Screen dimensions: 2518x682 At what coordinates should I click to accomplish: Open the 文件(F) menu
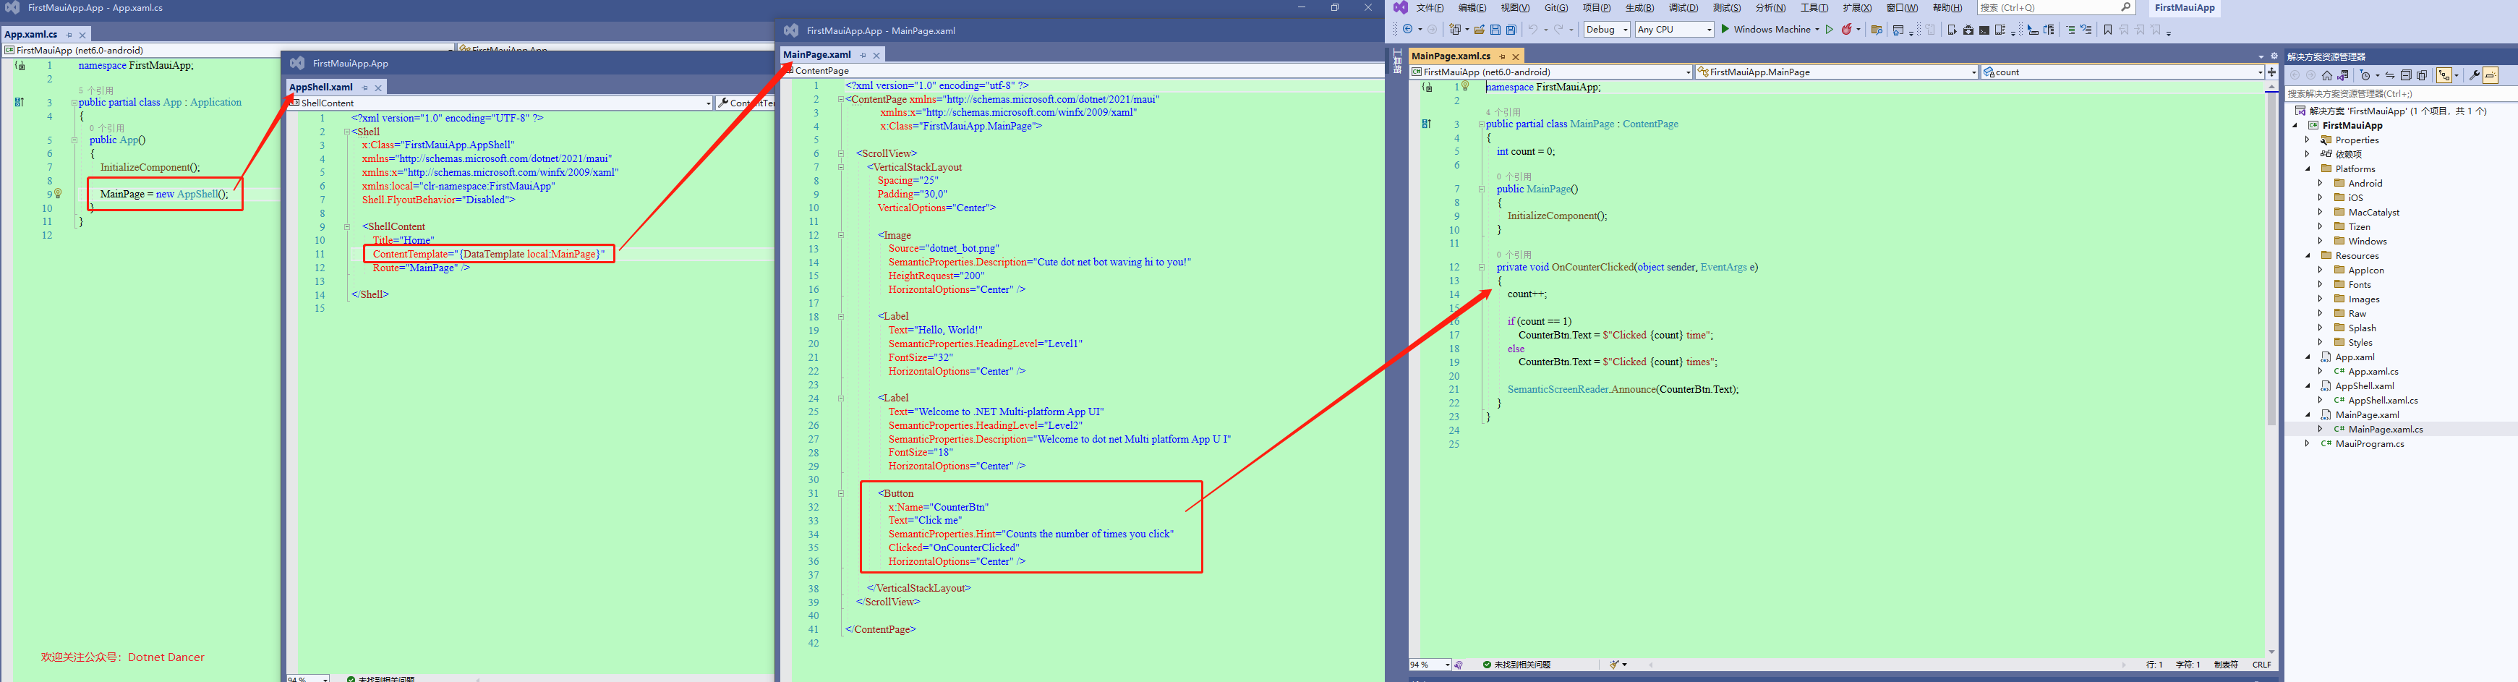[1430, 8]
